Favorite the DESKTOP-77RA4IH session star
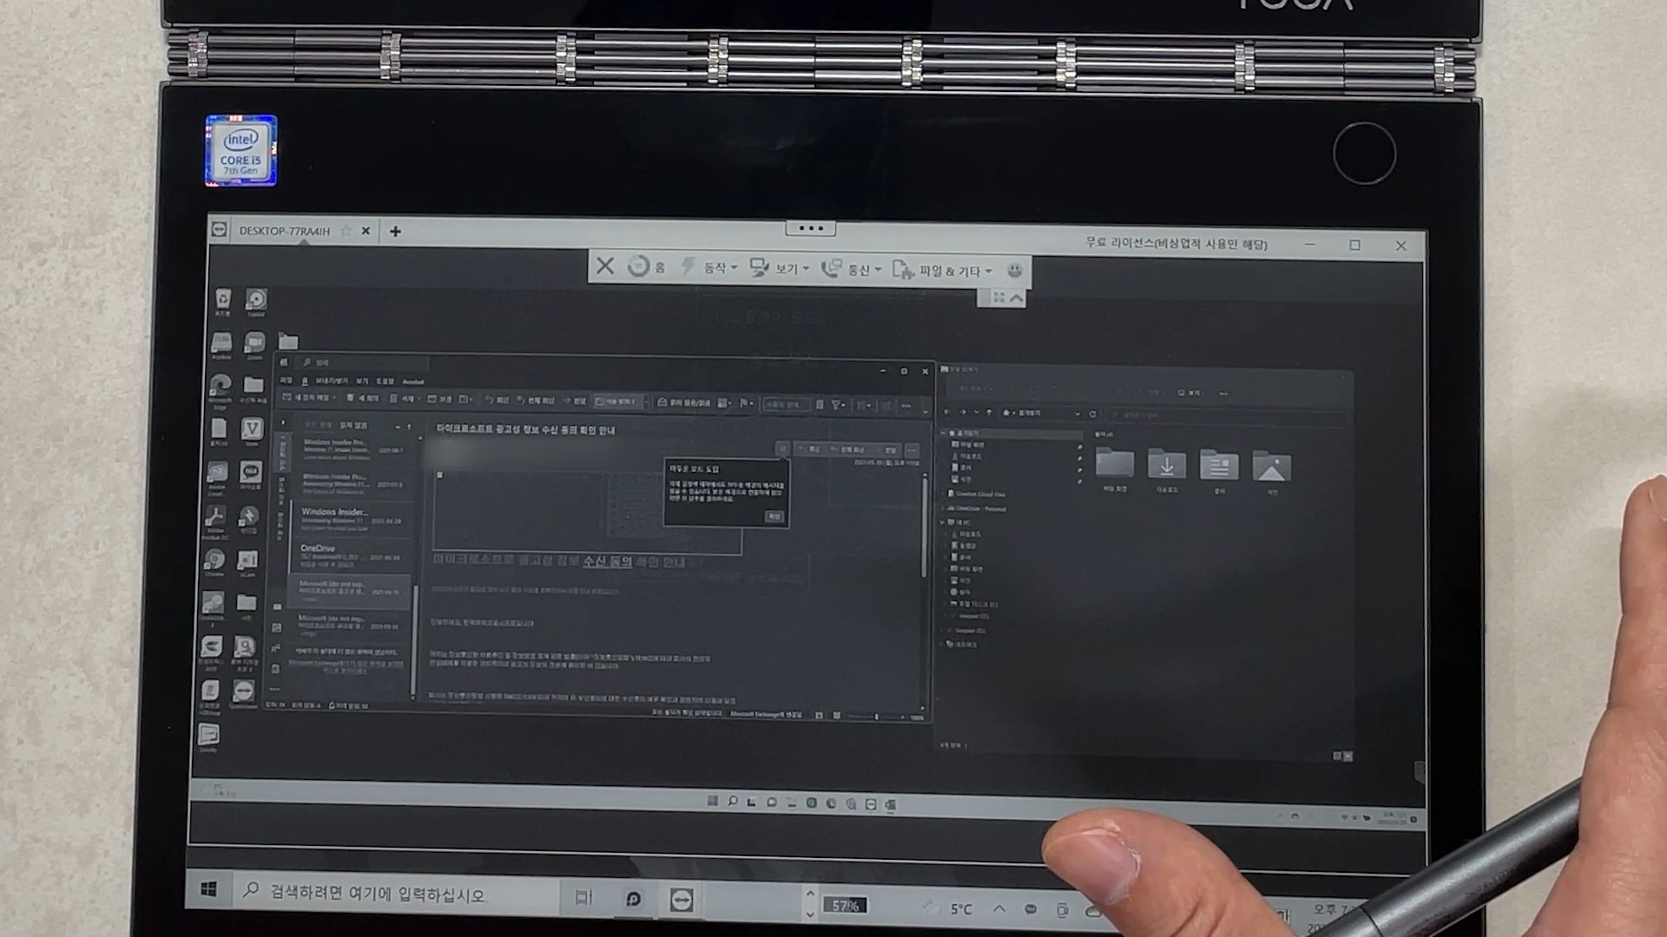 click(x=346, y=231)
